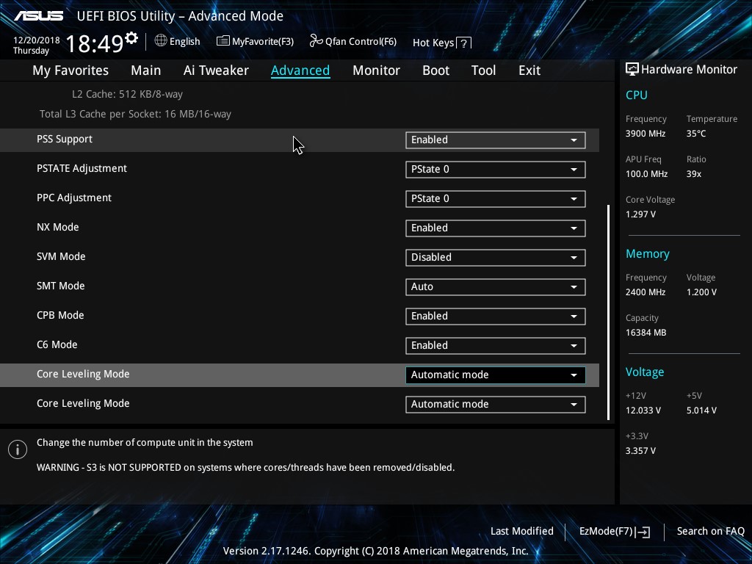Image resolution: width=752 pixels, height=564 pixels.
Task: Expand the SMT Mode dropdown
Action: click(x=496, y=287)
